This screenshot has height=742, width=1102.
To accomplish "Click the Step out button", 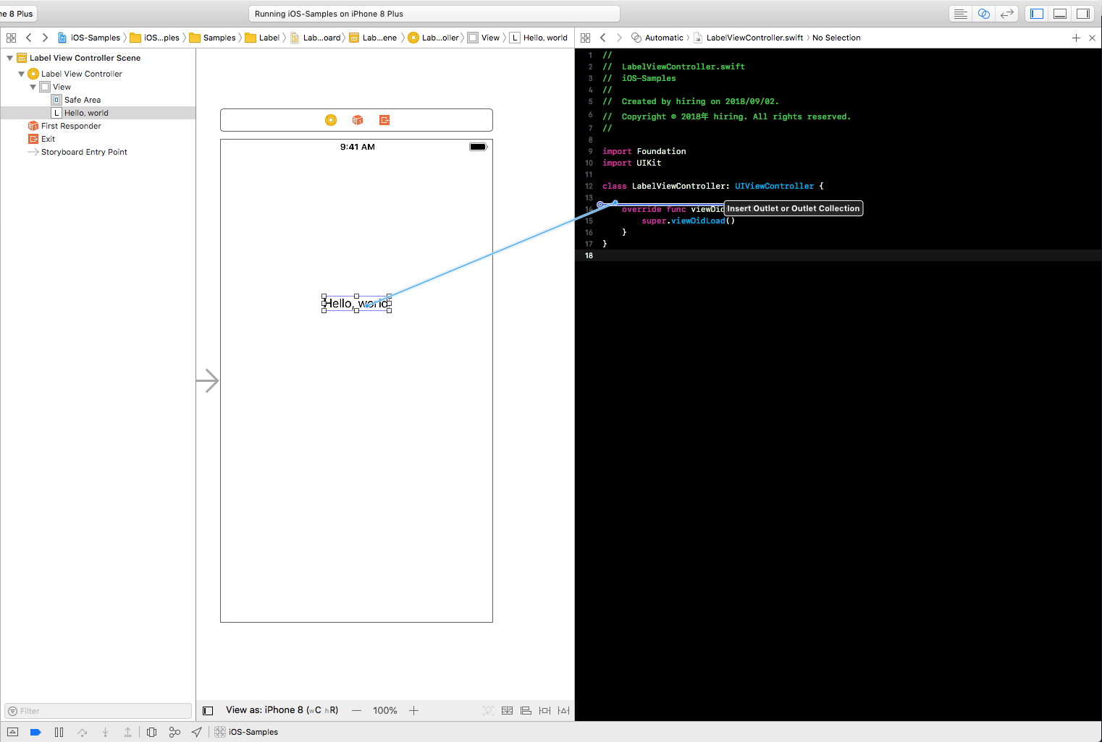I will click(x=128, y=732).
